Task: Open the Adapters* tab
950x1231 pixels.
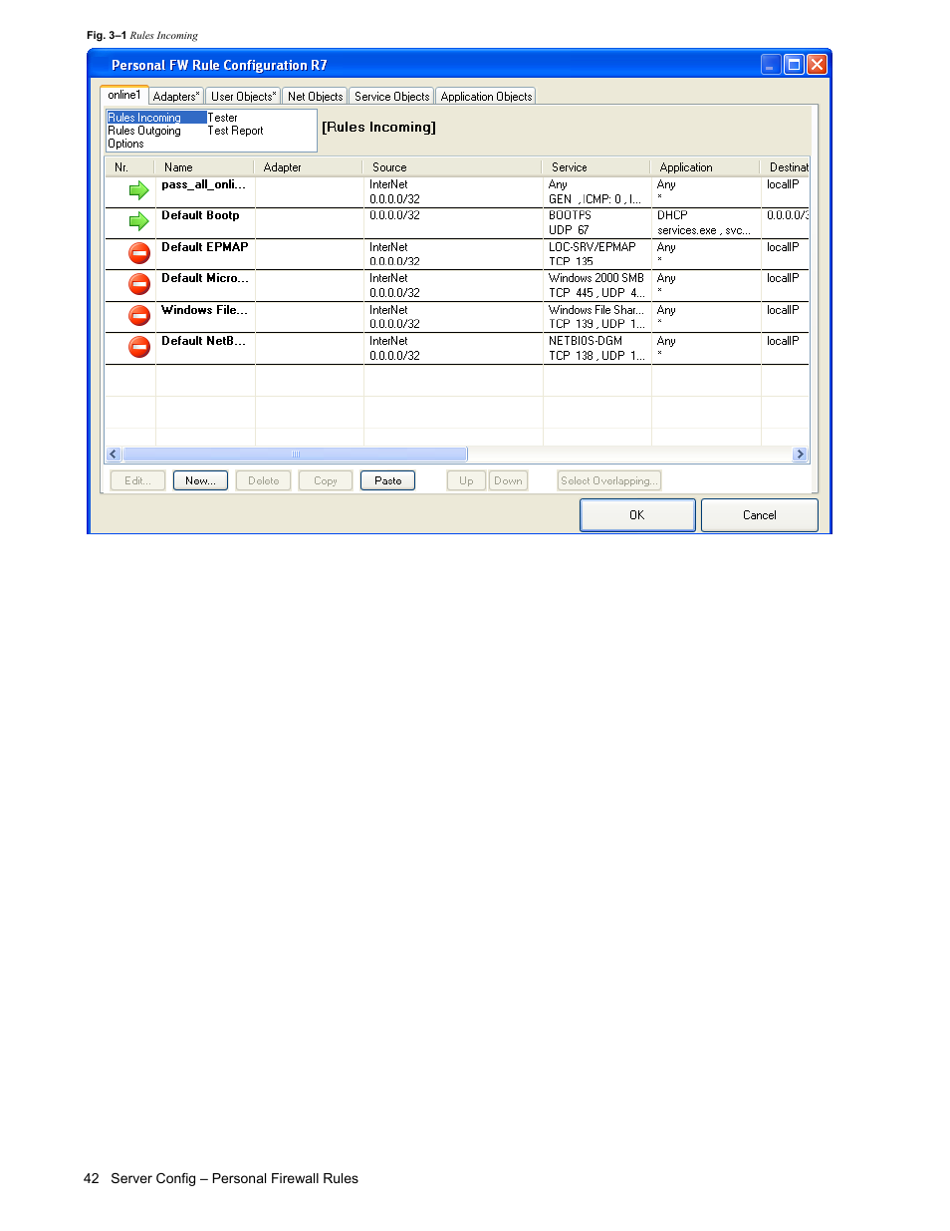Action: click(x=176, y=97)
